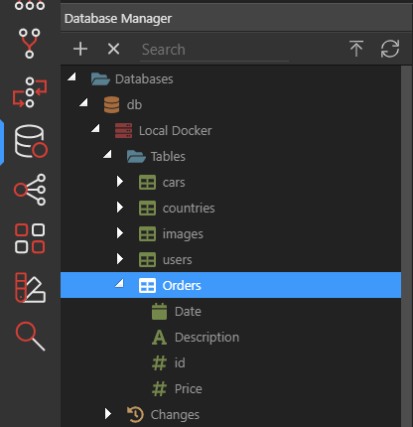Open the workflow loop sidebar icon
The width and height of the screenshot is (413, 427).
(30, 92)
